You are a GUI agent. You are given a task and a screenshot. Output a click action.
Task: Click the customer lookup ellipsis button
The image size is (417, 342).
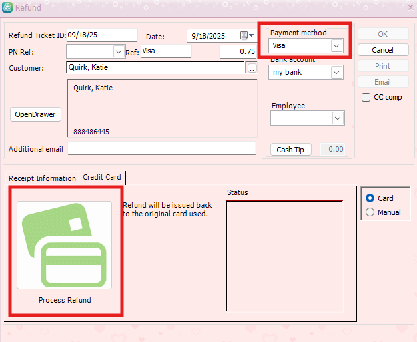[x=252, y=68]
